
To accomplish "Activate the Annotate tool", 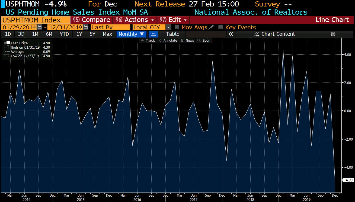I will point(168,40).
